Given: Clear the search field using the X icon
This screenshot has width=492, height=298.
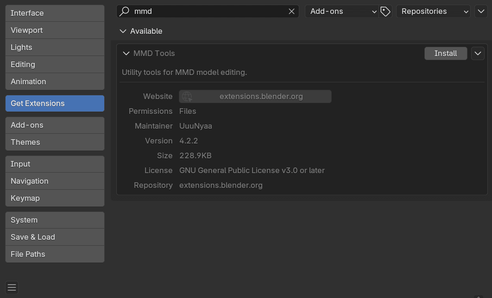Looking at the screenshot, I should (x=291, y=11).
